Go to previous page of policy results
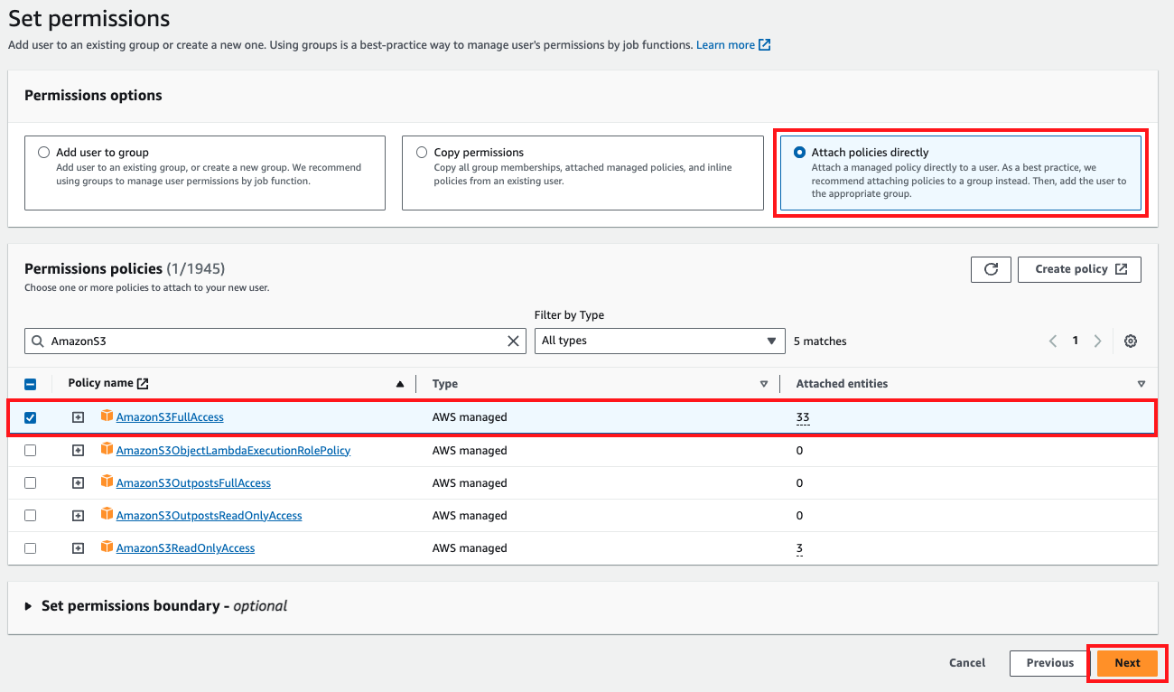The height and width of the screenshot is (692, 1174). coord(1053,341)
